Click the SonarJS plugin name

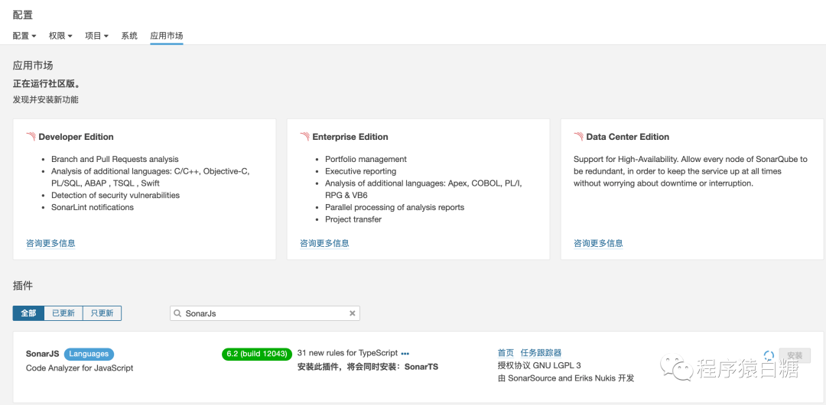point(43,354)
